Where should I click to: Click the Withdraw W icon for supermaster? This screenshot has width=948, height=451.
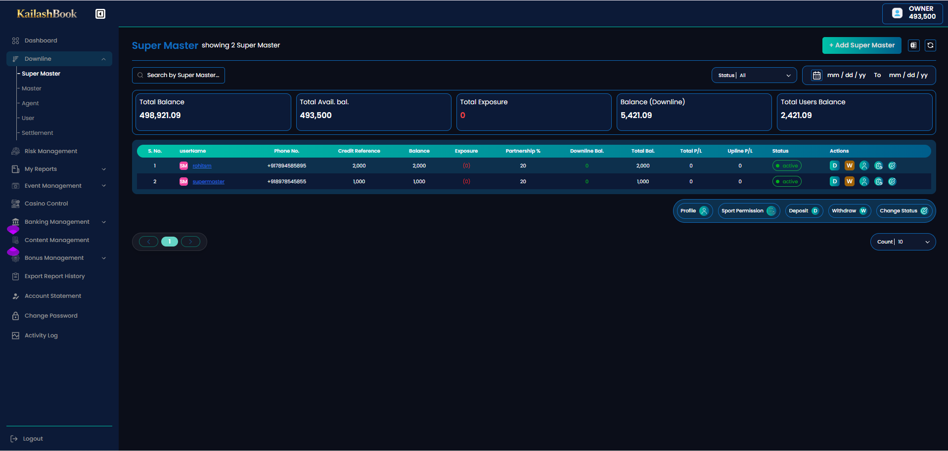849,182
